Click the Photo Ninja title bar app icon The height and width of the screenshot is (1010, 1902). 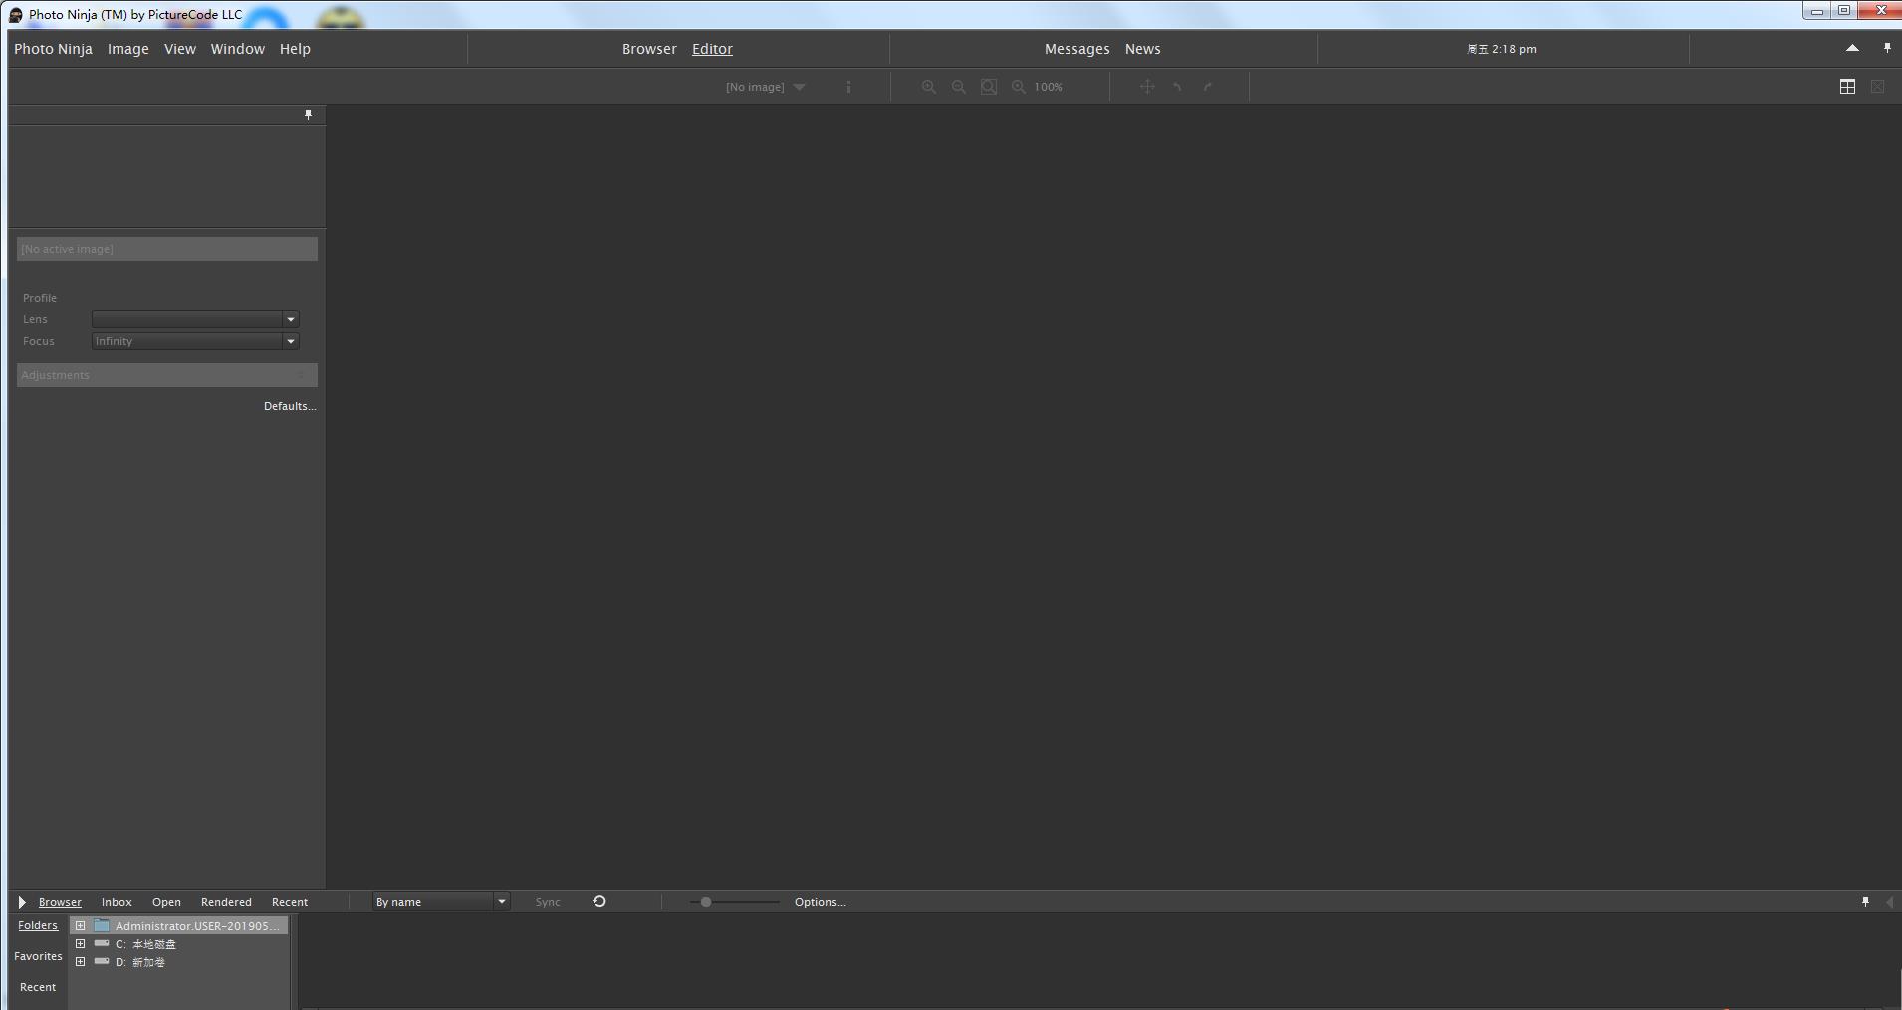click(x=16, y=15)
